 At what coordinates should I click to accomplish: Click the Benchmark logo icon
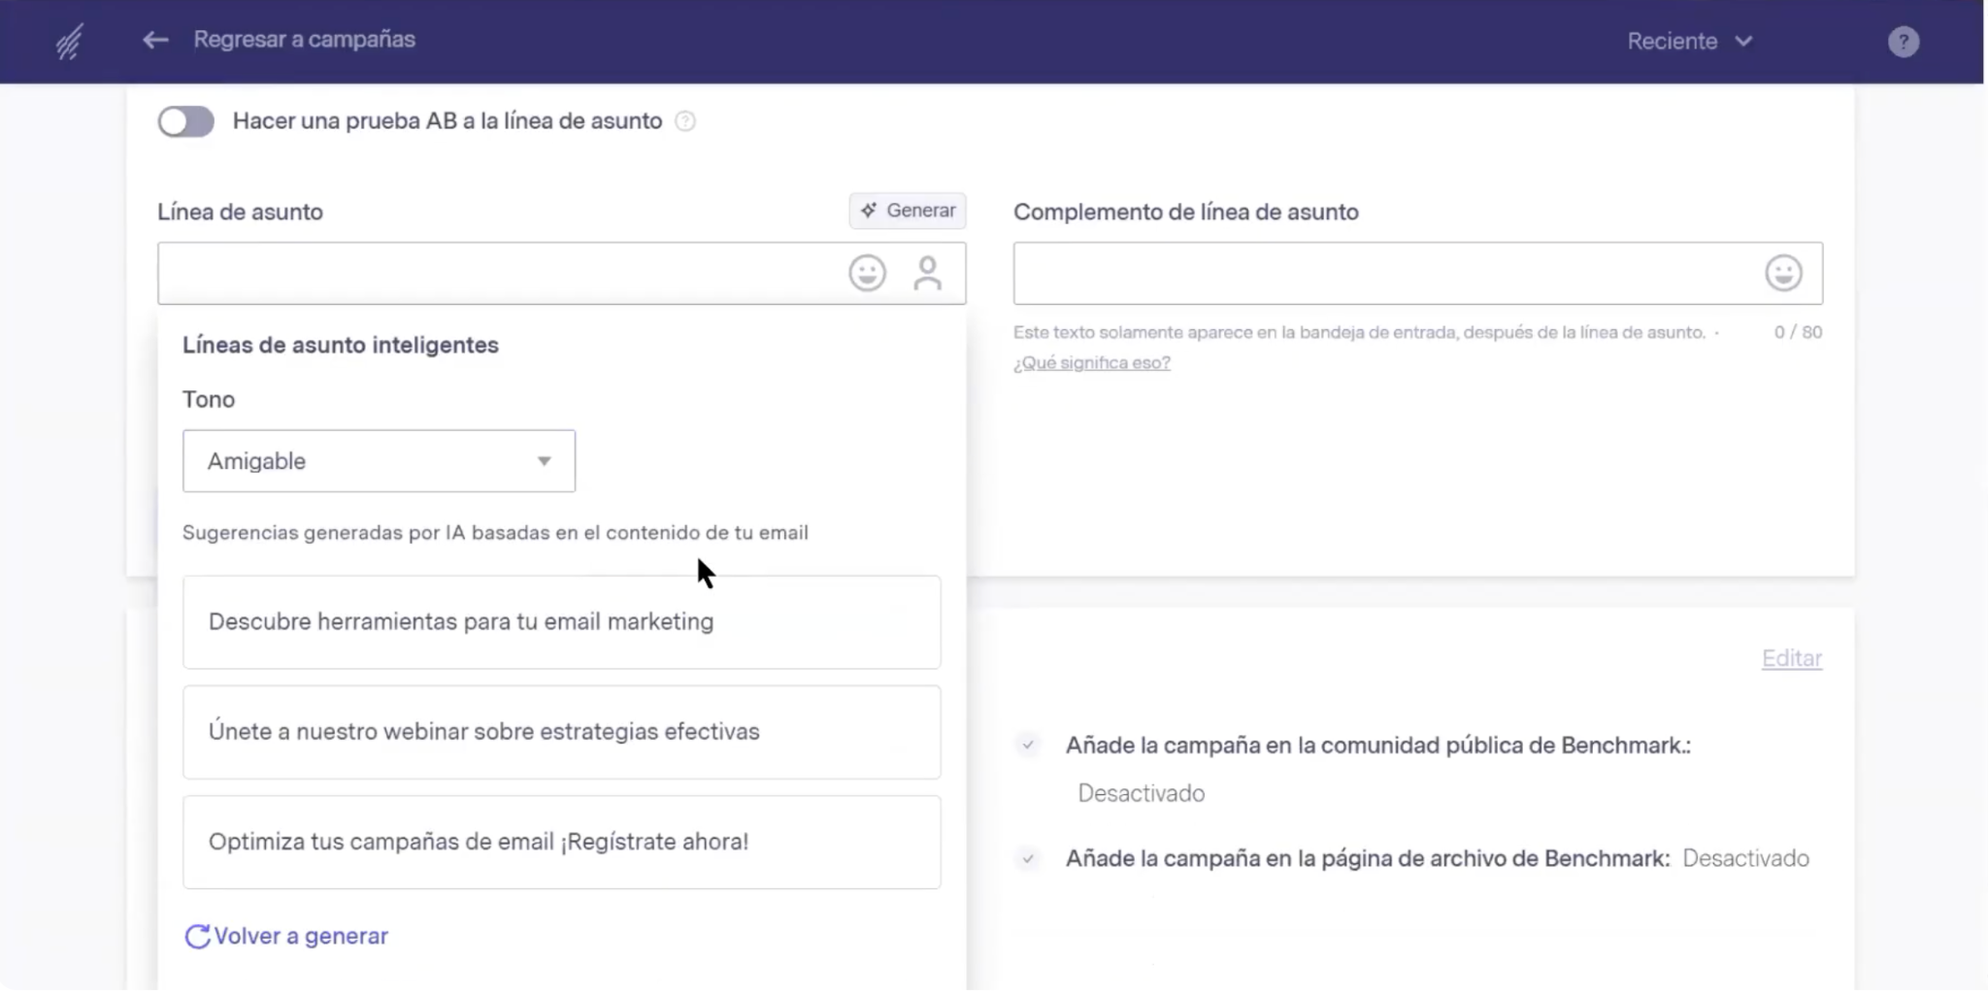point(69,41)
